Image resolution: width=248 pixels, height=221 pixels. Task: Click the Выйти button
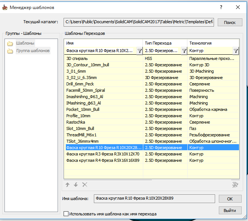tap(230, 211)
